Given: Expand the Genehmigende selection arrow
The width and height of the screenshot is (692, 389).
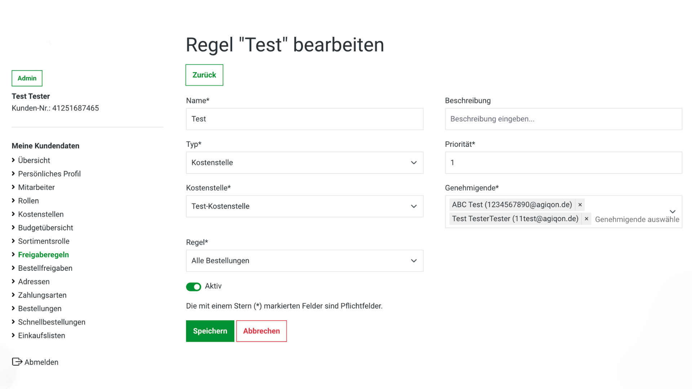Looking at the screenshot, I should pos(673,211).
